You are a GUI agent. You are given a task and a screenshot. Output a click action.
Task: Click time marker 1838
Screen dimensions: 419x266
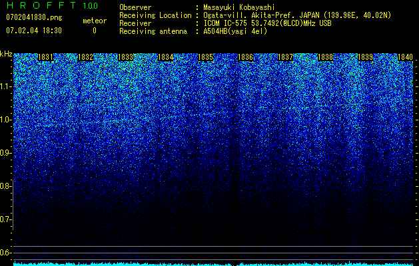326,57
